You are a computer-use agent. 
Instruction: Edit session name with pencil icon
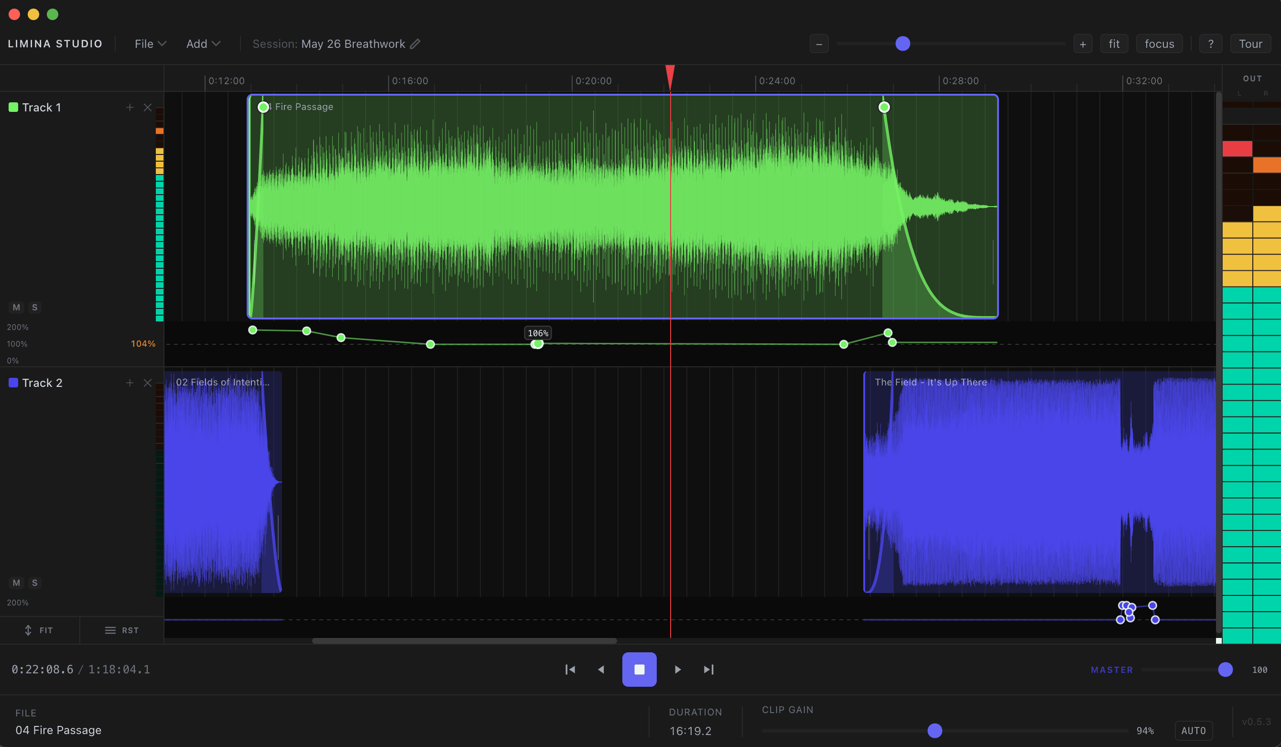[415, 44]
